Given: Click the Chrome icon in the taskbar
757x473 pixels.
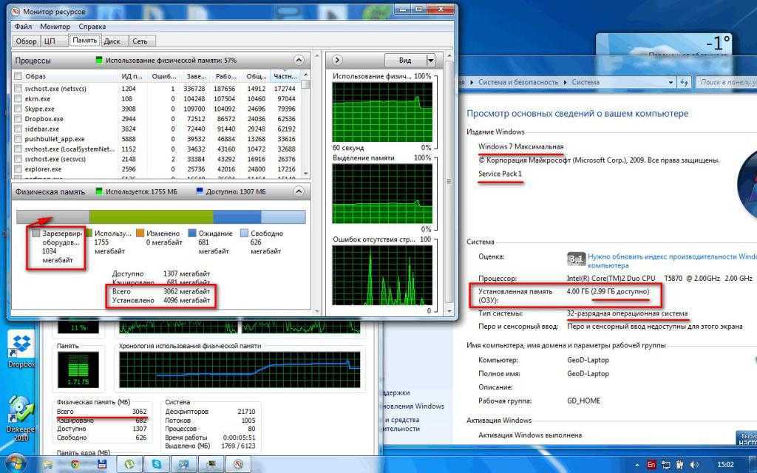Looking at the screenshot, I should point(75,463).
